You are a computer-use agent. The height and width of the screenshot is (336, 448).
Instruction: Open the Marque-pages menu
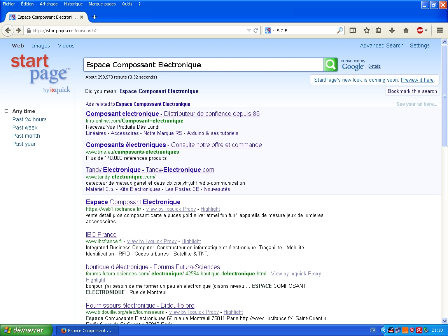102,4
